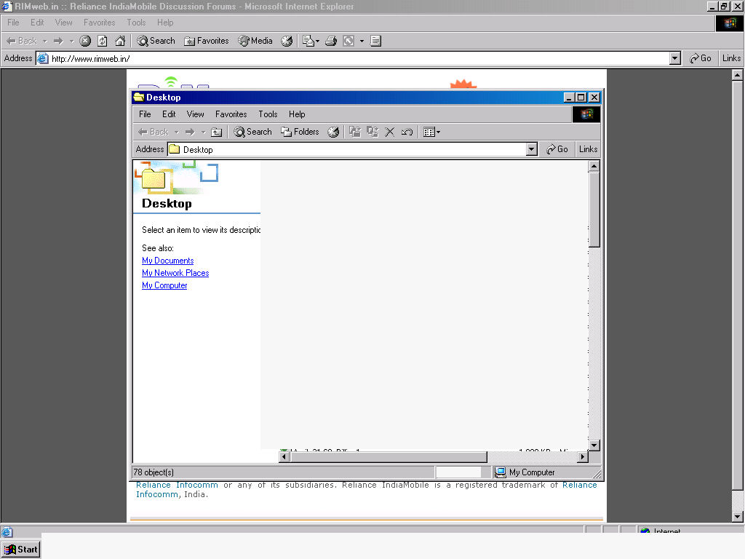Open Search in the Desktop window toolbar
The image size is (745, 559).
[252, 132]
